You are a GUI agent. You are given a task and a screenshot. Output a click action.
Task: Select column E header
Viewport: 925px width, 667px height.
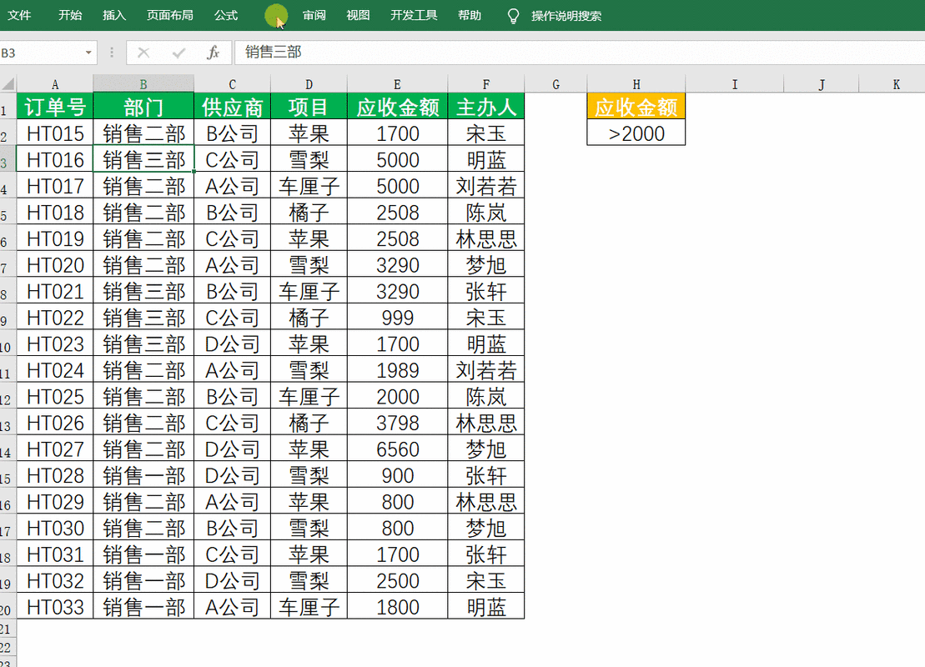click(x=397, y=84)
